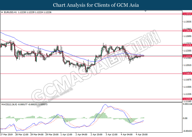Image resolution: width=192 pixels, height=137 pixels.
Task: Click the 1.12695 price axis value
Action: point(187,36)
